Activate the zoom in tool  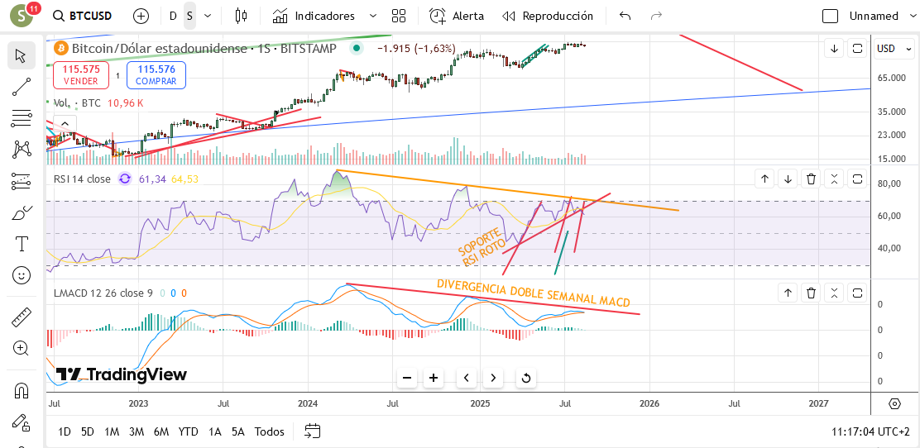tap(22, 348)
